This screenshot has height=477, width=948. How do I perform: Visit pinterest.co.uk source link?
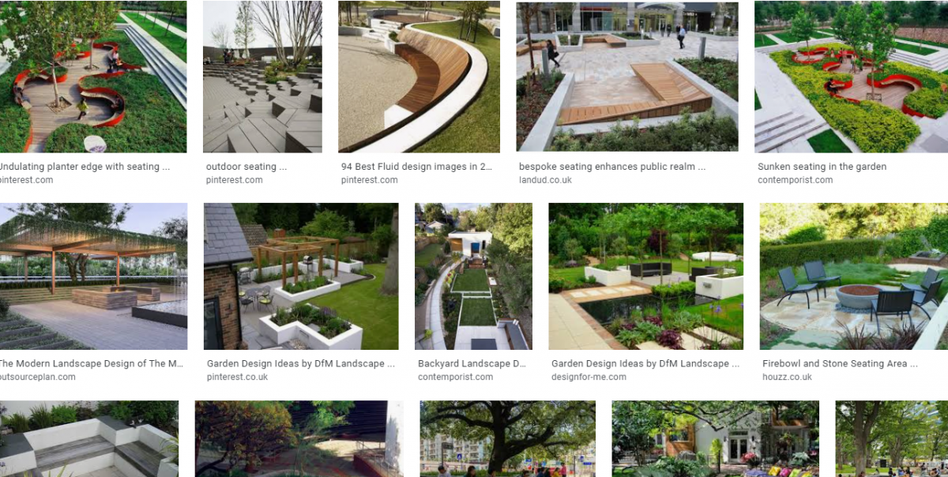point(237,377)
